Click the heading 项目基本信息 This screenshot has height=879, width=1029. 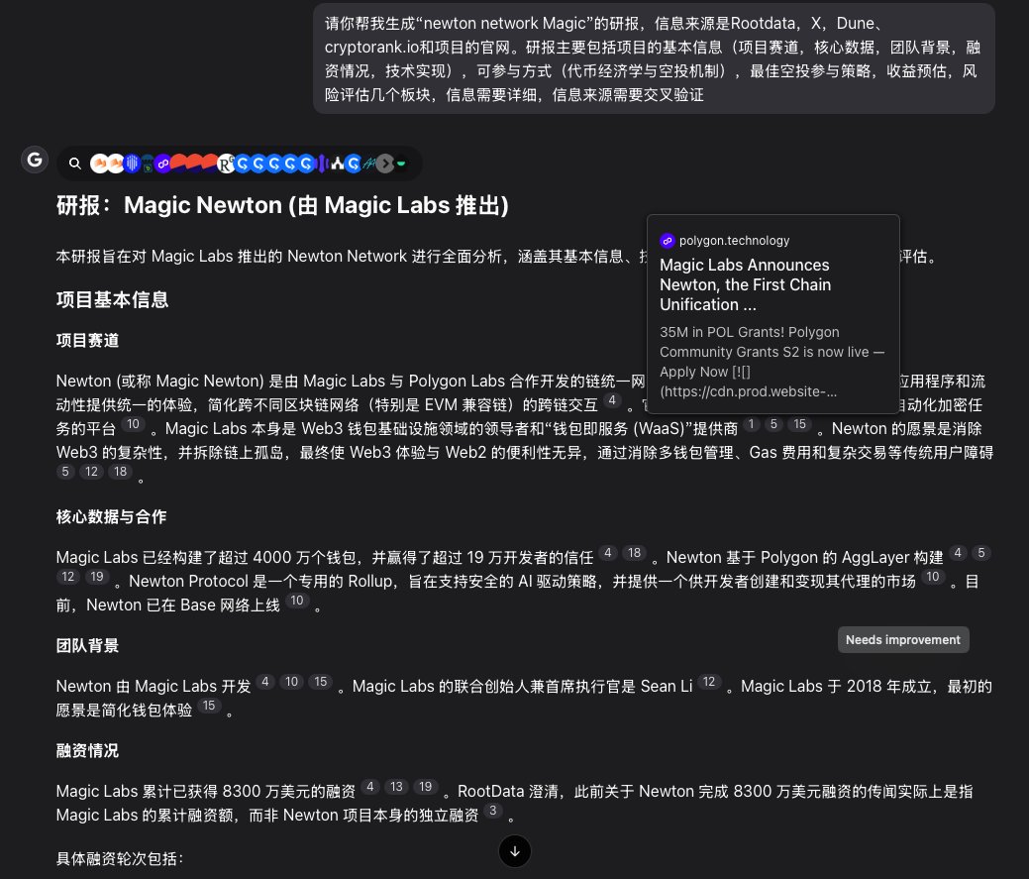pos(112,299)
